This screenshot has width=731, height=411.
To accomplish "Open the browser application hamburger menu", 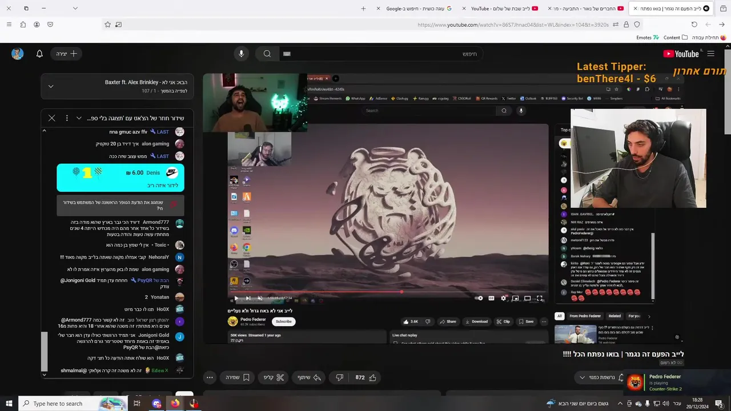I will pos(9,25).
